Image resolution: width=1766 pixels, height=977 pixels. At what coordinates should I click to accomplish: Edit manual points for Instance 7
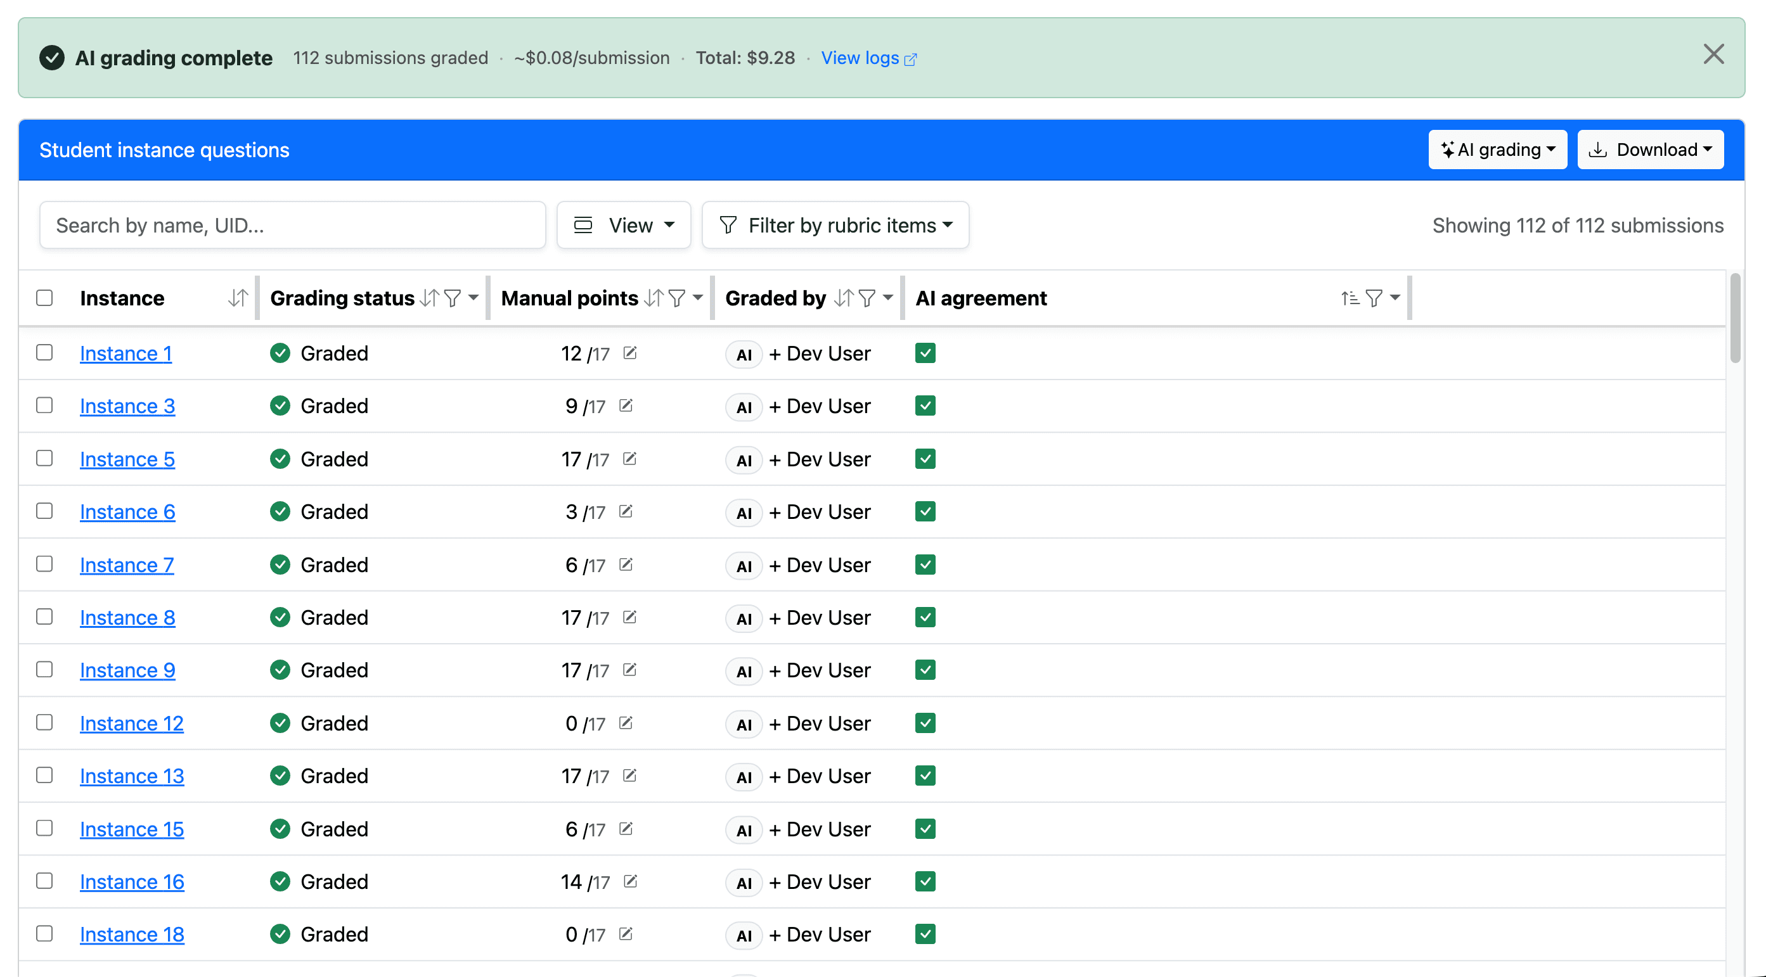pyautogui.click(x=626, y=565)
